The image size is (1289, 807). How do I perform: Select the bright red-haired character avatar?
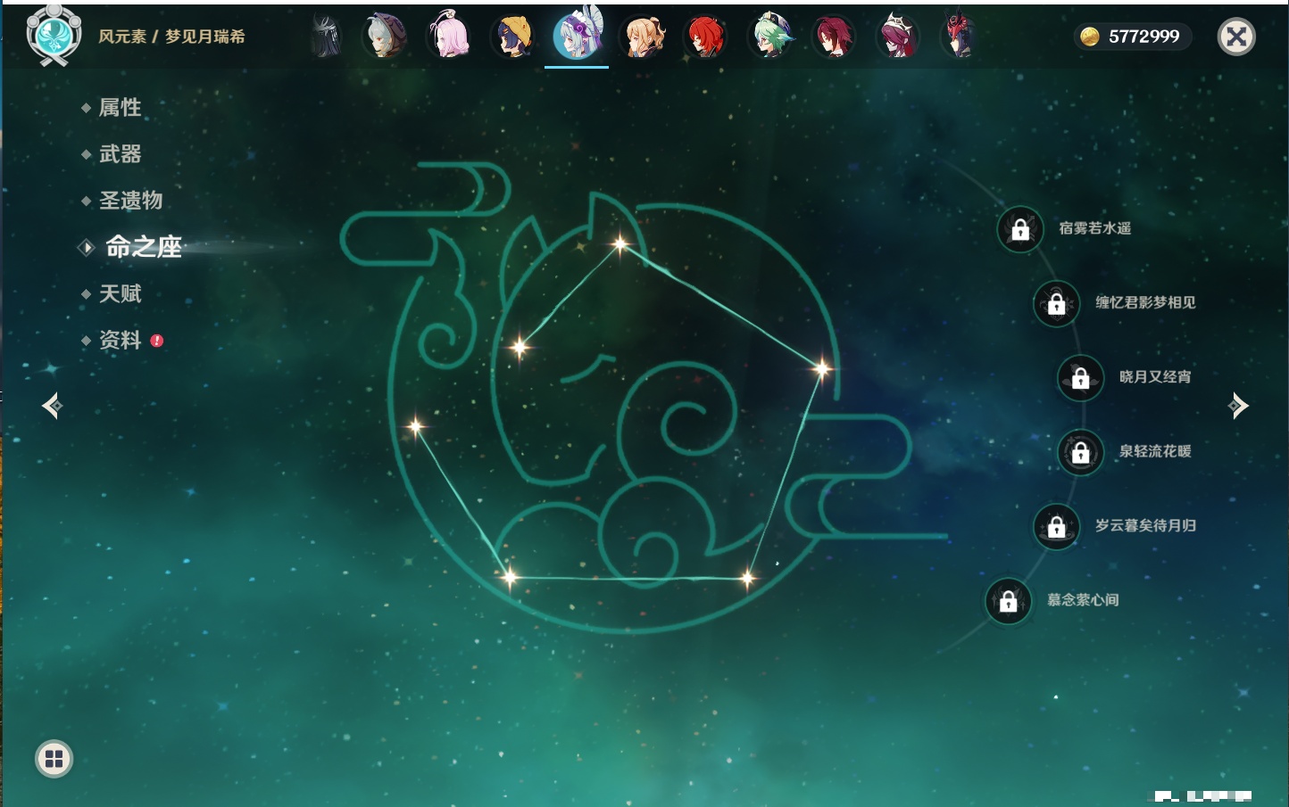(x=705, y=37)
